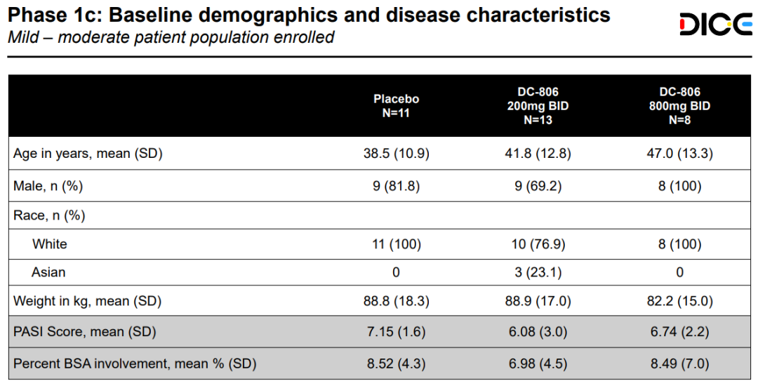Select the placebo PASI value 7.15 (1.6)
The image size is (758, 388).
coord(396,331)
